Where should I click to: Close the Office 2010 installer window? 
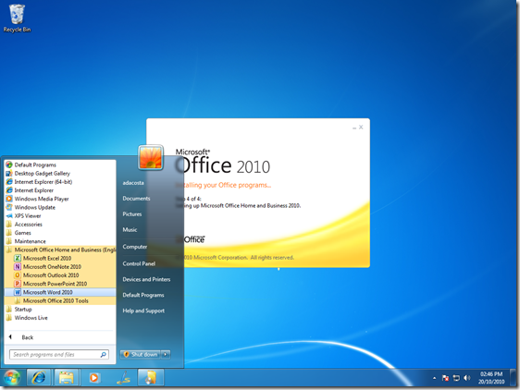coord(361,127)
